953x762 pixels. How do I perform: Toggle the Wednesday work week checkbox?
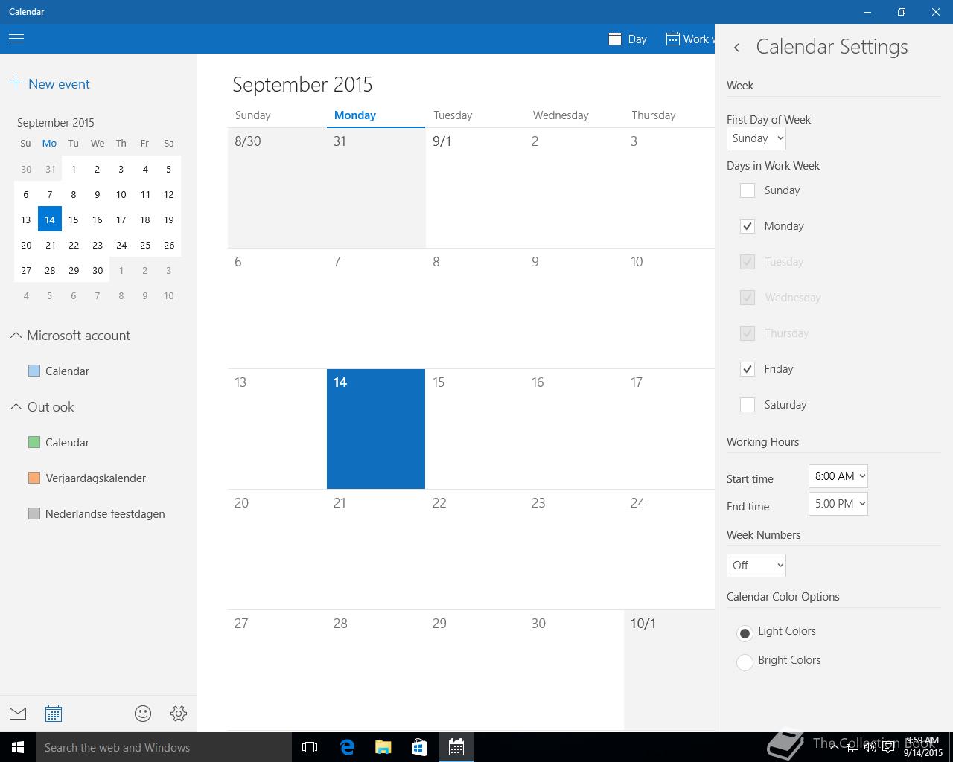pyautogui.click(x=748, y=298)
